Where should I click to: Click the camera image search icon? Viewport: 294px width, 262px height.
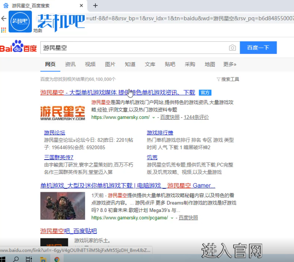(232, 48)
